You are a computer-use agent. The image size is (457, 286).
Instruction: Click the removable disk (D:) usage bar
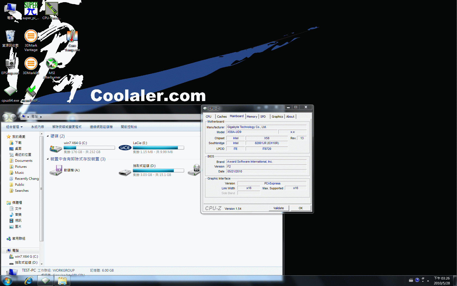click(x=158, y=171)
